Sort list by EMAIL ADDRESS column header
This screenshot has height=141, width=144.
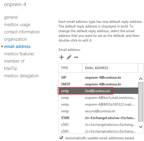pyautogui.click(x=110, y=68)
